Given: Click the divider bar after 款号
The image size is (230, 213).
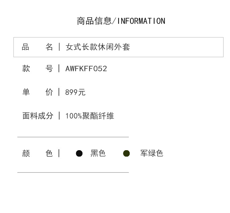Looking at the screenshot, I should click(59, 68).
